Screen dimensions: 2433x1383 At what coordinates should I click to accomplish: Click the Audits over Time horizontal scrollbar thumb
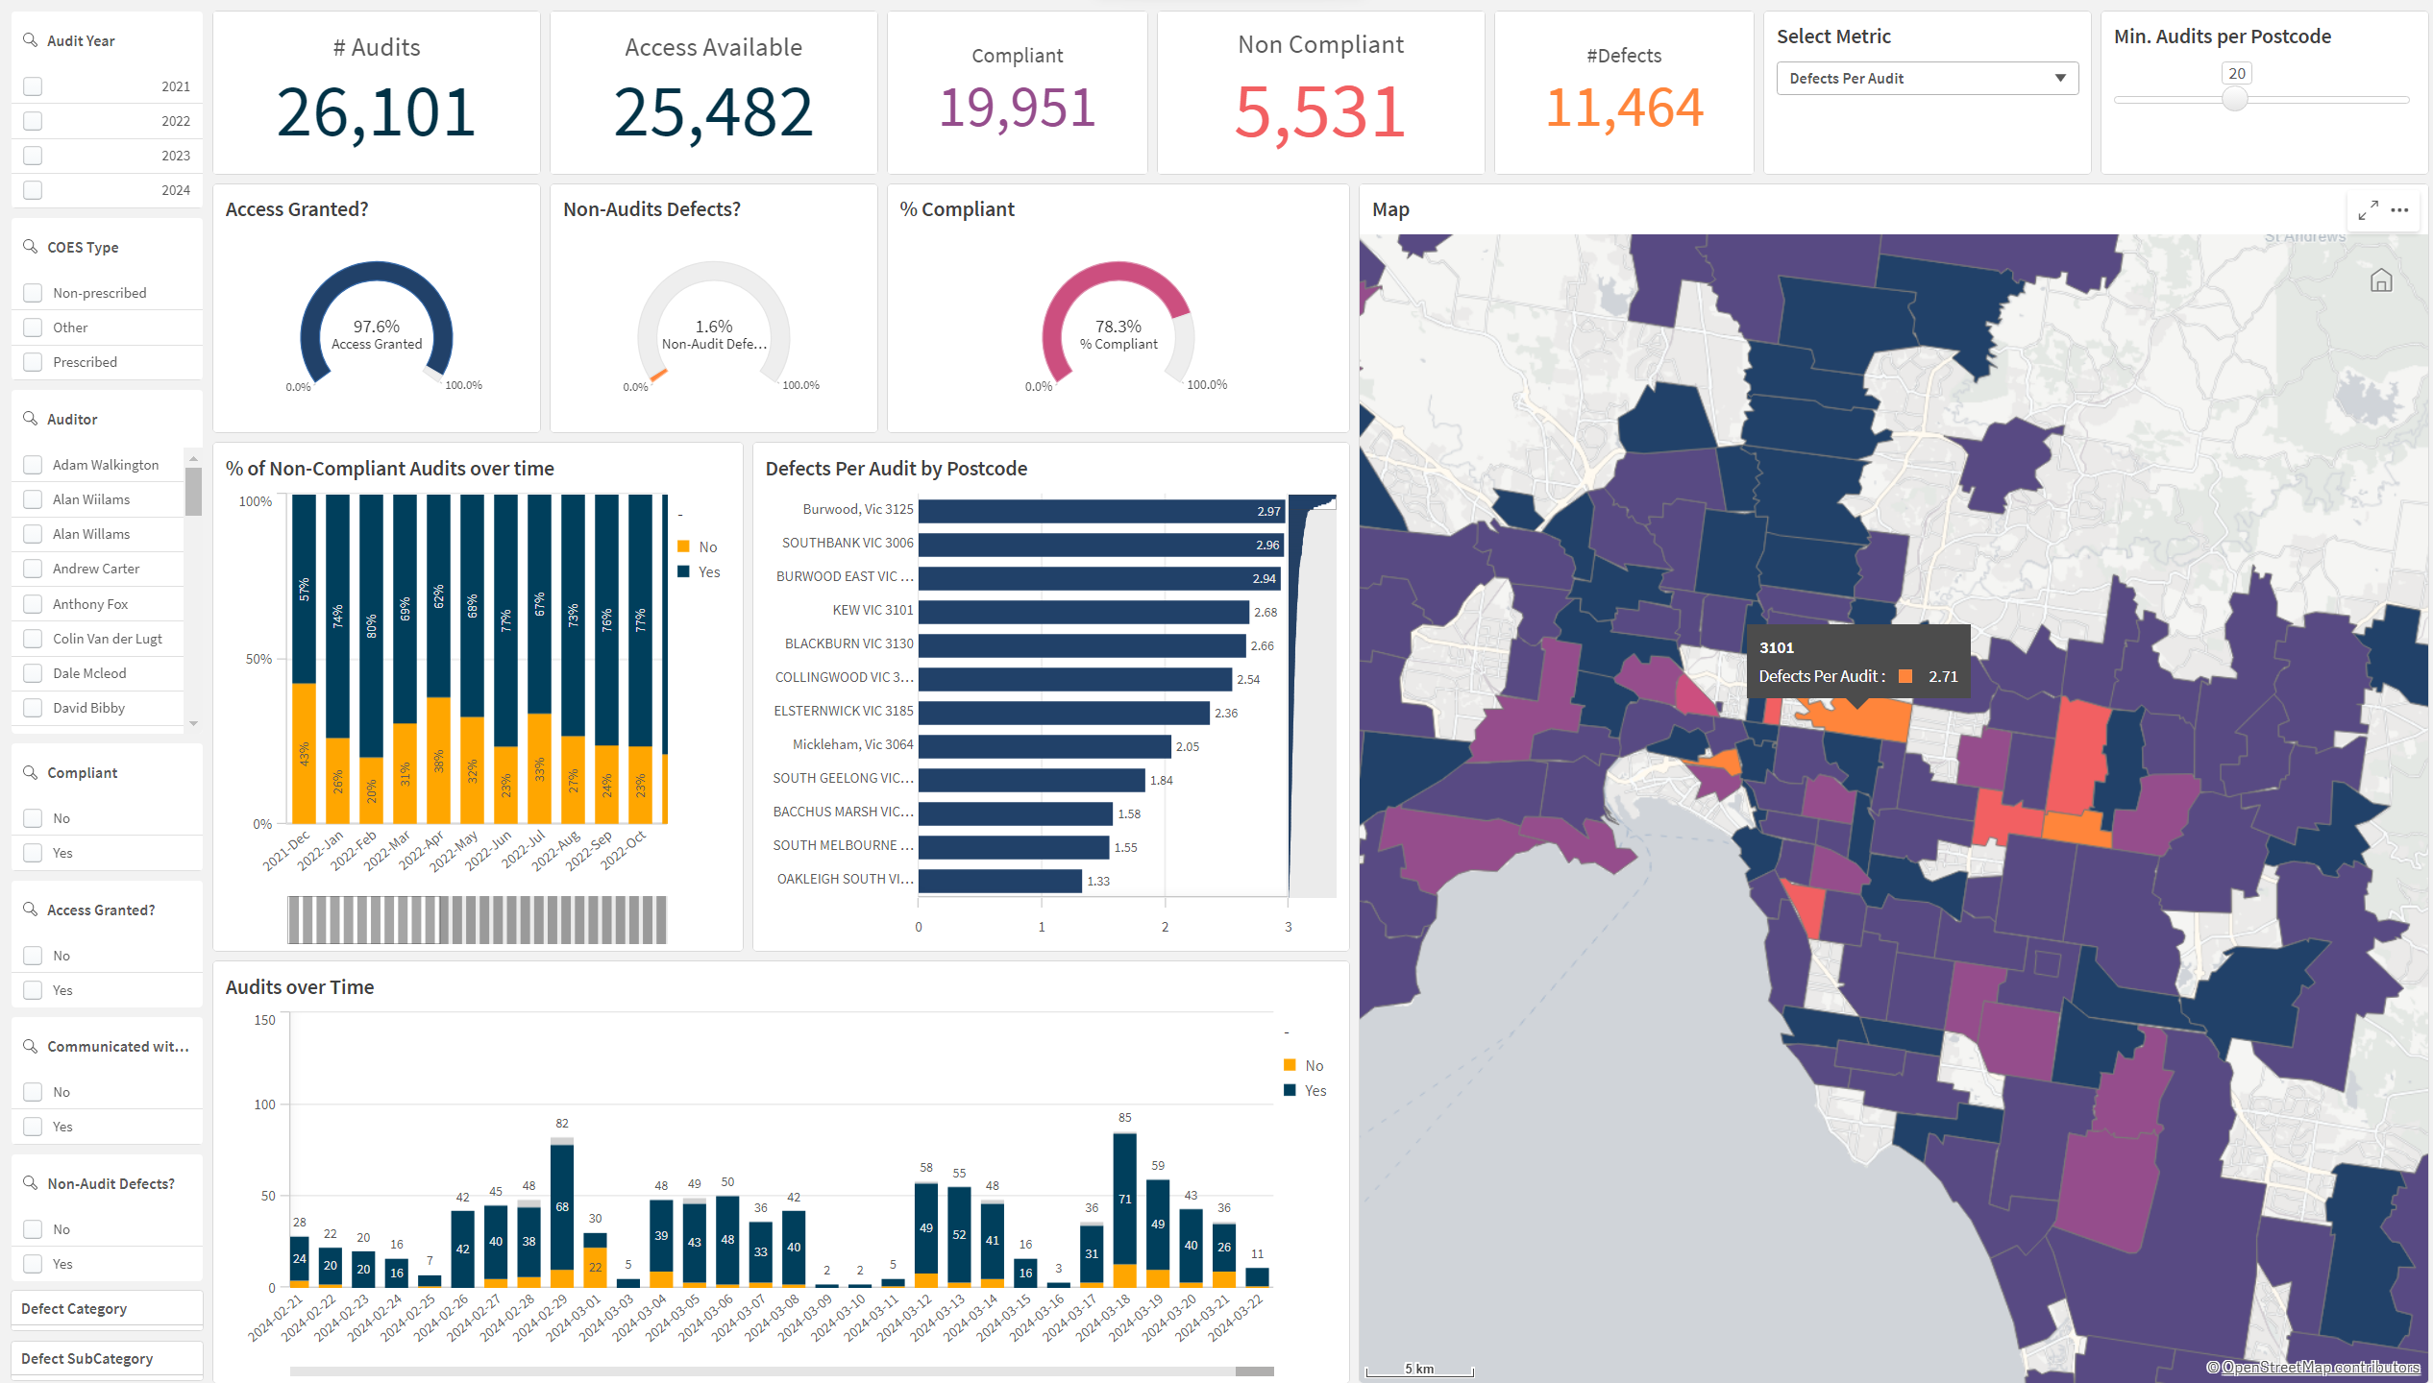[1254, 1371]
